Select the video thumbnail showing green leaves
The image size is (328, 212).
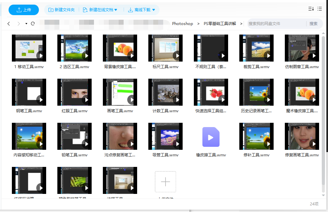pos(75,180)
